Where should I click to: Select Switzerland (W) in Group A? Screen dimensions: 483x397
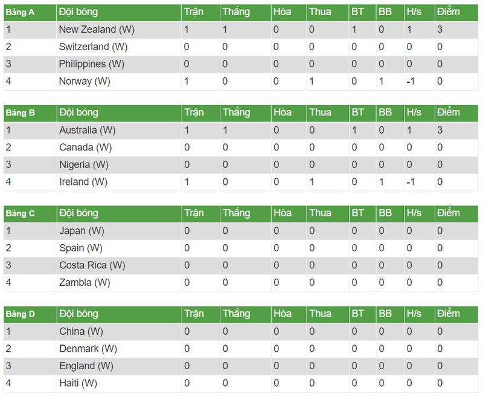92,47
